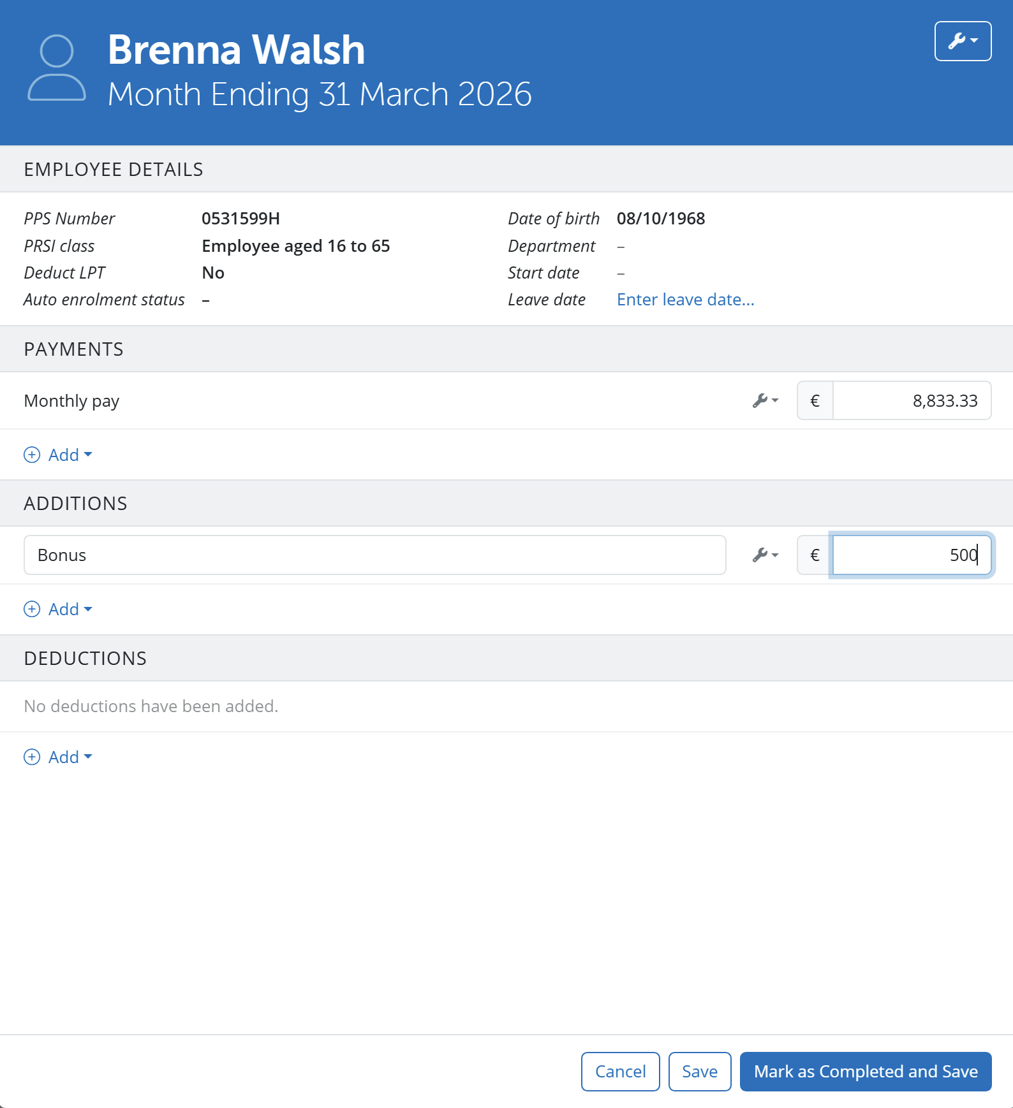Click the DEDUCTIONS section header
The width and height of the screenshot is (1013, 1108).
(85, 659)
